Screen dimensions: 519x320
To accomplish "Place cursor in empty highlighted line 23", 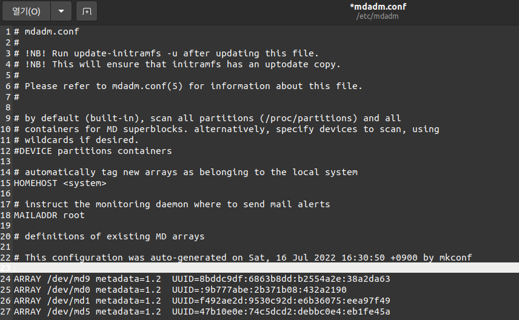I will pyautogui.click(x=266, y=268).
